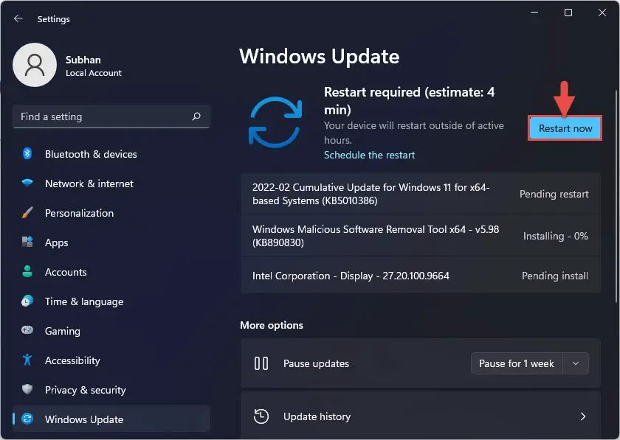
Task: Click the pause icon beside Pause updates
Action: click(261, 363)
